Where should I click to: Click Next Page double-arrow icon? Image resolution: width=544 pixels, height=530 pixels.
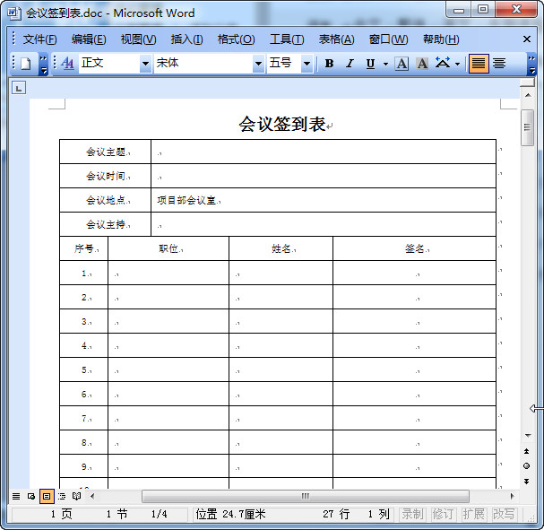(527, 482)
